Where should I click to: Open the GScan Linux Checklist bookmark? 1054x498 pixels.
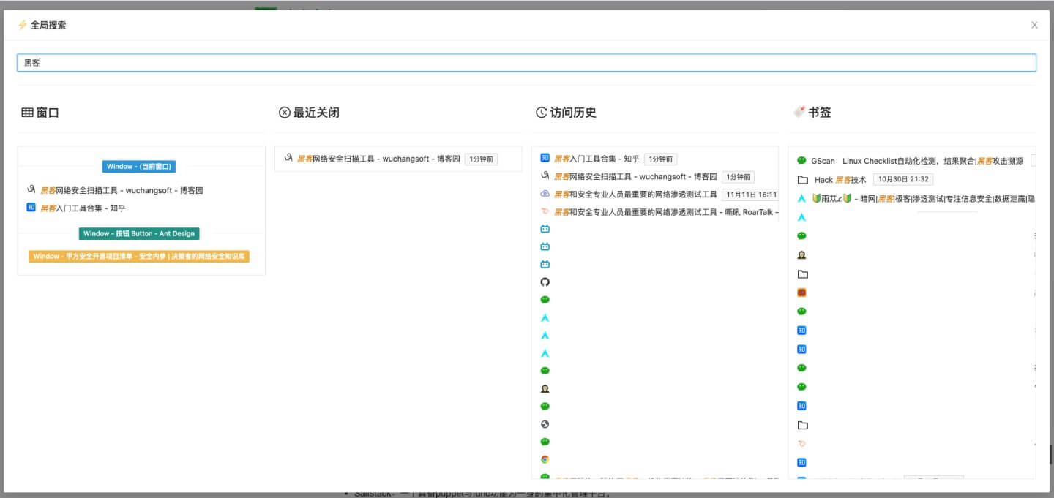(910, 161)
